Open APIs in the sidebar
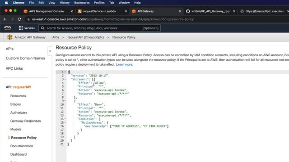This screenshot has height=162, width=289. pyautogui.click(x=9, y=49)
